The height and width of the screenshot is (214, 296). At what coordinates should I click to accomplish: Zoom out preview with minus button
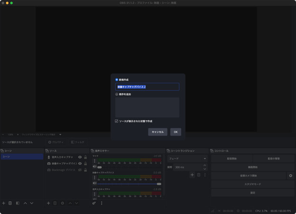coord(3,135)
